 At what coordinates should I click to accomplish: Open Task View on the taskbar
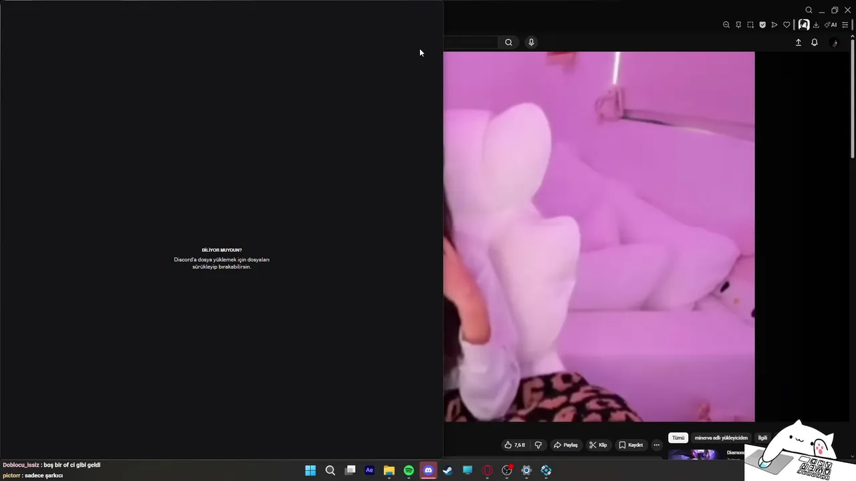(x=350, y=470)
